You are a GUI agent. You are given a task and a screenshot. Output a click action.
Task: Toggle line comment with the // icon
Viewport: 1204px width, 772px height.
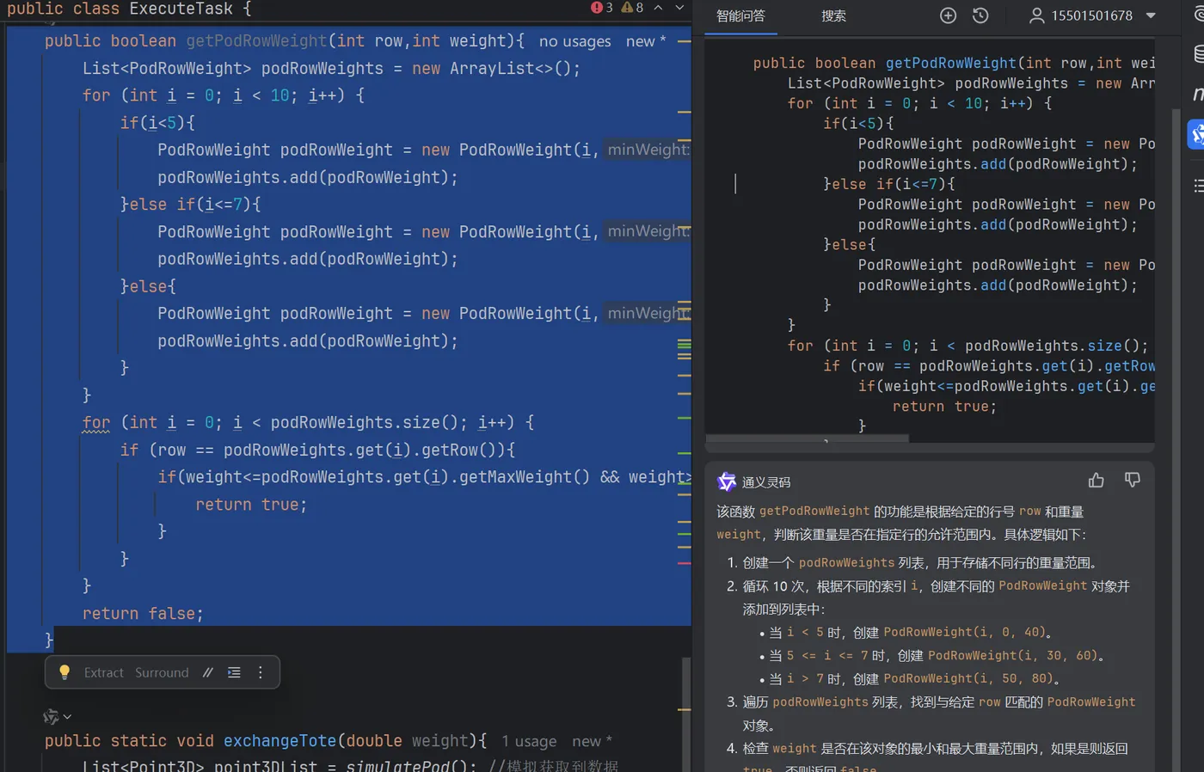pos(207,672)
